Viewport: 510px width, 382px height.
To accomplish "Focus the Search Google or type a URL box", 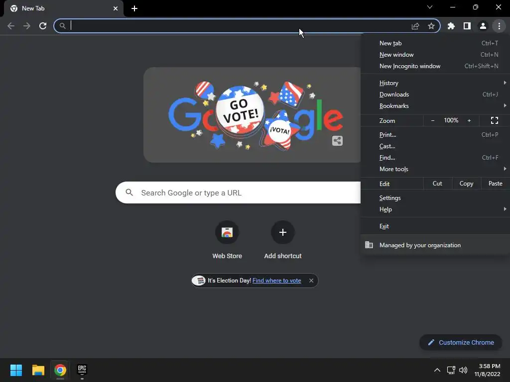I will click(x=238, y=192).
